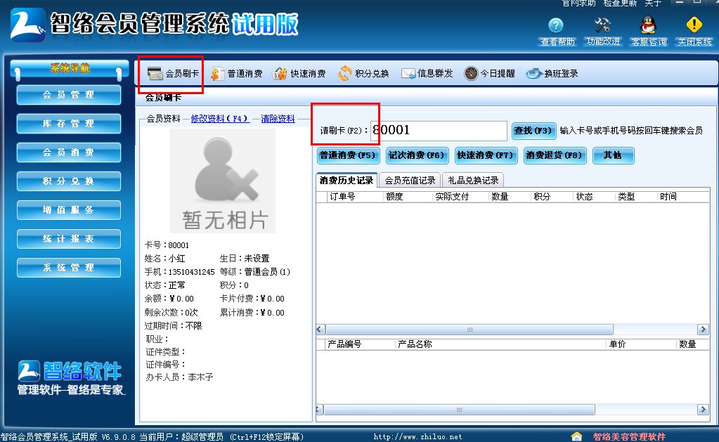Open 今日提醒 clock icon

(x=471, y=73)
